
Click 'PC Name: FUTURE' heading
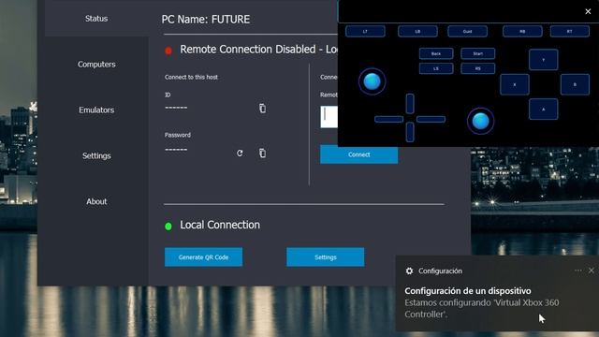tap(206, 19)
